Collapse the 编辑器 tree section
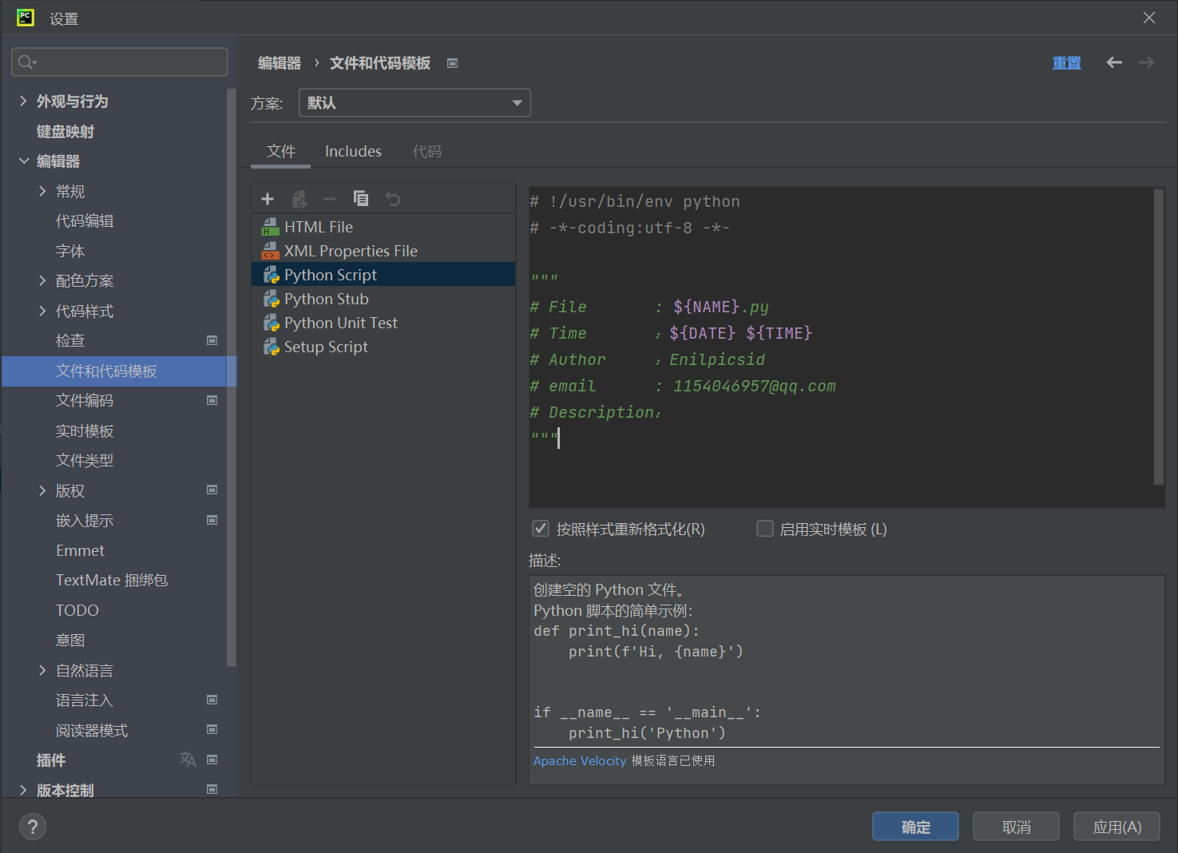This screenshot has width=1178, height=853. [23, 161]
